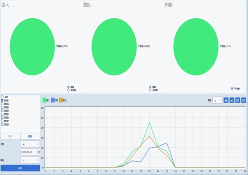This screenshot has width=248, height=175.
Task: Click the export chart icon
Action: coord(244,100)
